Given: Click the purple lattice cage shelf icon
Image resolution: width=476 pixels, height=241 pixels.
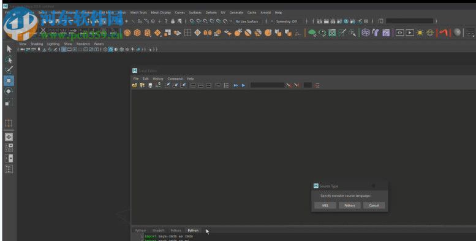Looking at the screenshot, I should pos(366,33).
